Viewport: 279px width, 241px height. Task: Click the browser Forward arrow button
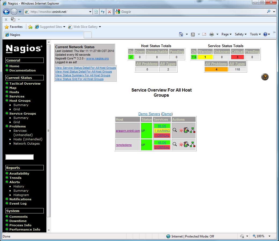pyautogui.click(x=14, y=12)
